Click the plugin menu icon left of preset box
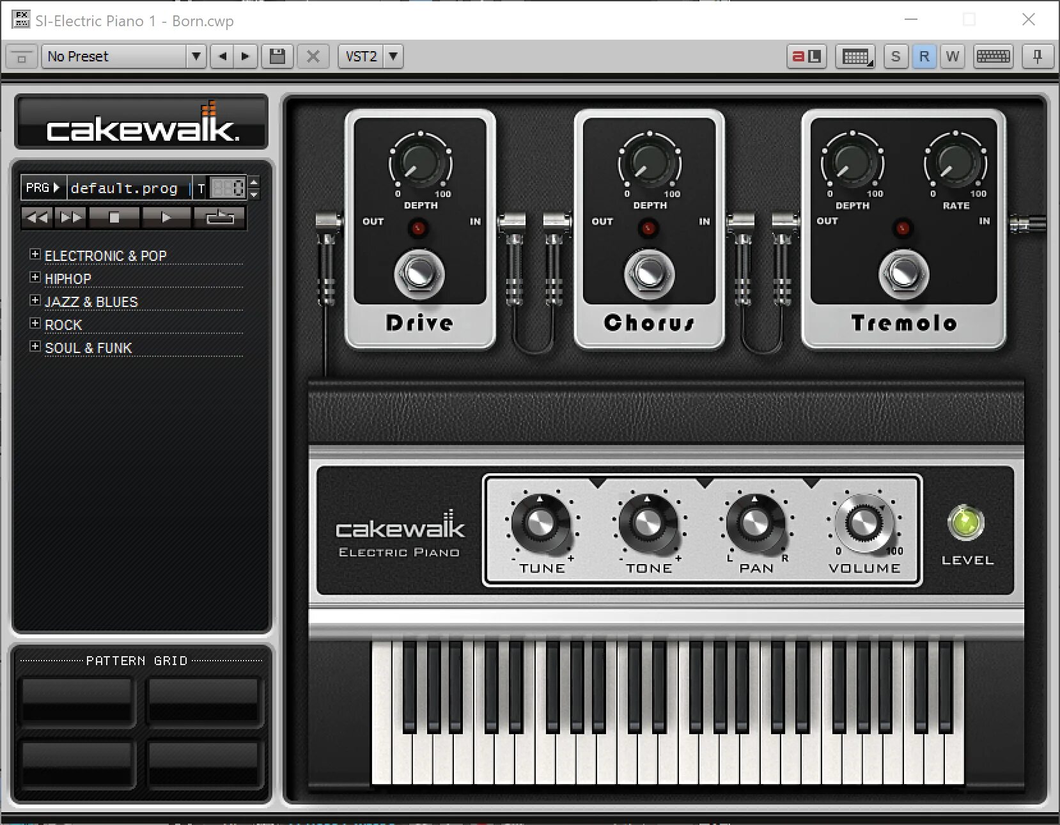The image size is (1060, 825). (x=21, y=57)
